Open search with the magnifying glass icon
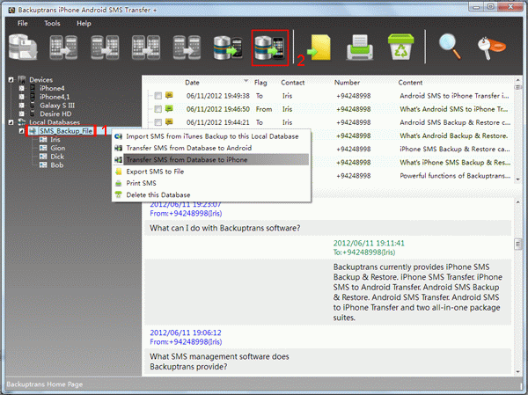The height and width of the screenshot is (395, 528). [450, 48]
